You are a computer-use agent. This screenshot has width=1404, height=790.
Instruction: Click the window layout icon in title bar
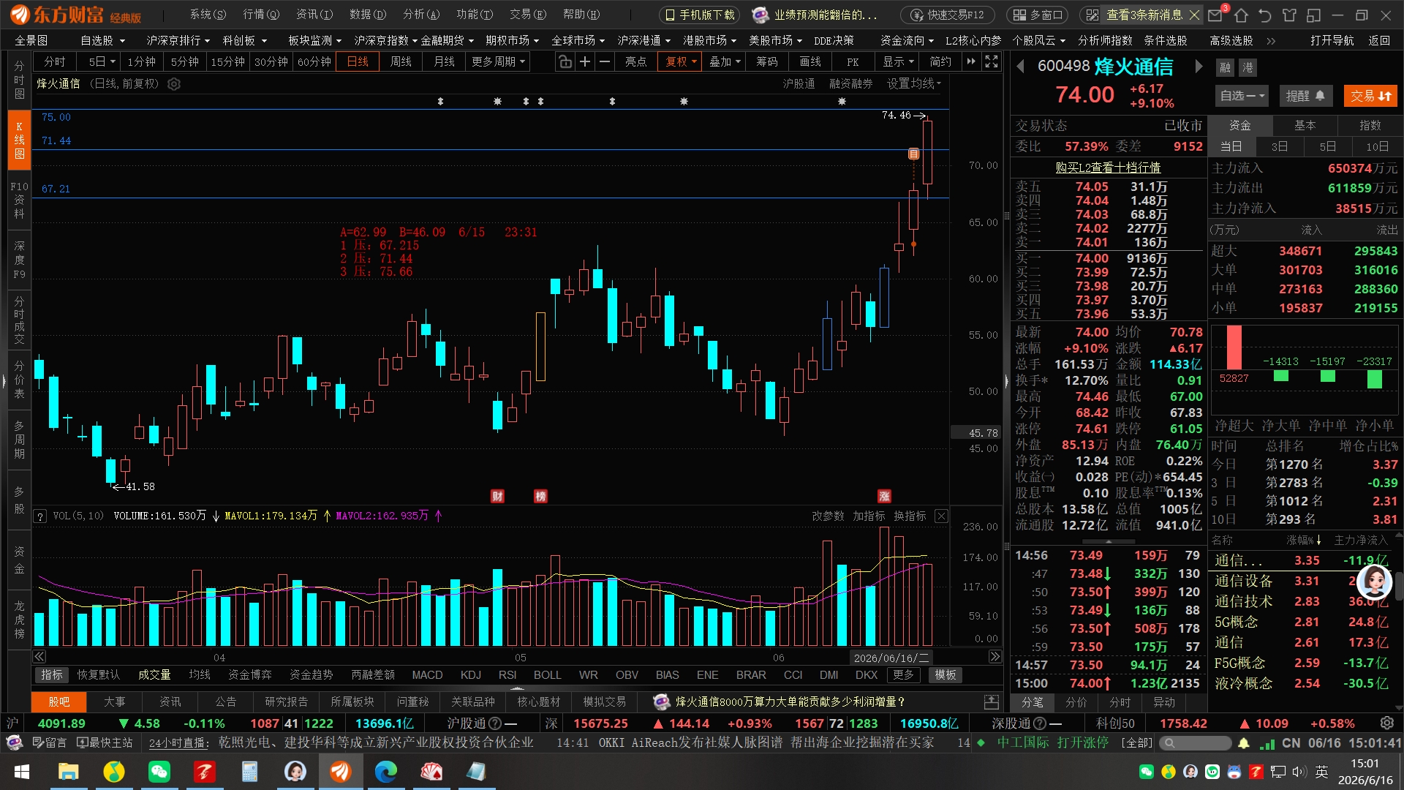(1313, 15)
